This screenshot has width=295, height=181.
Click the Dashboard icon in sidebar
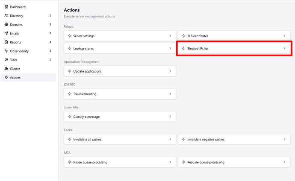coord(6,7)
